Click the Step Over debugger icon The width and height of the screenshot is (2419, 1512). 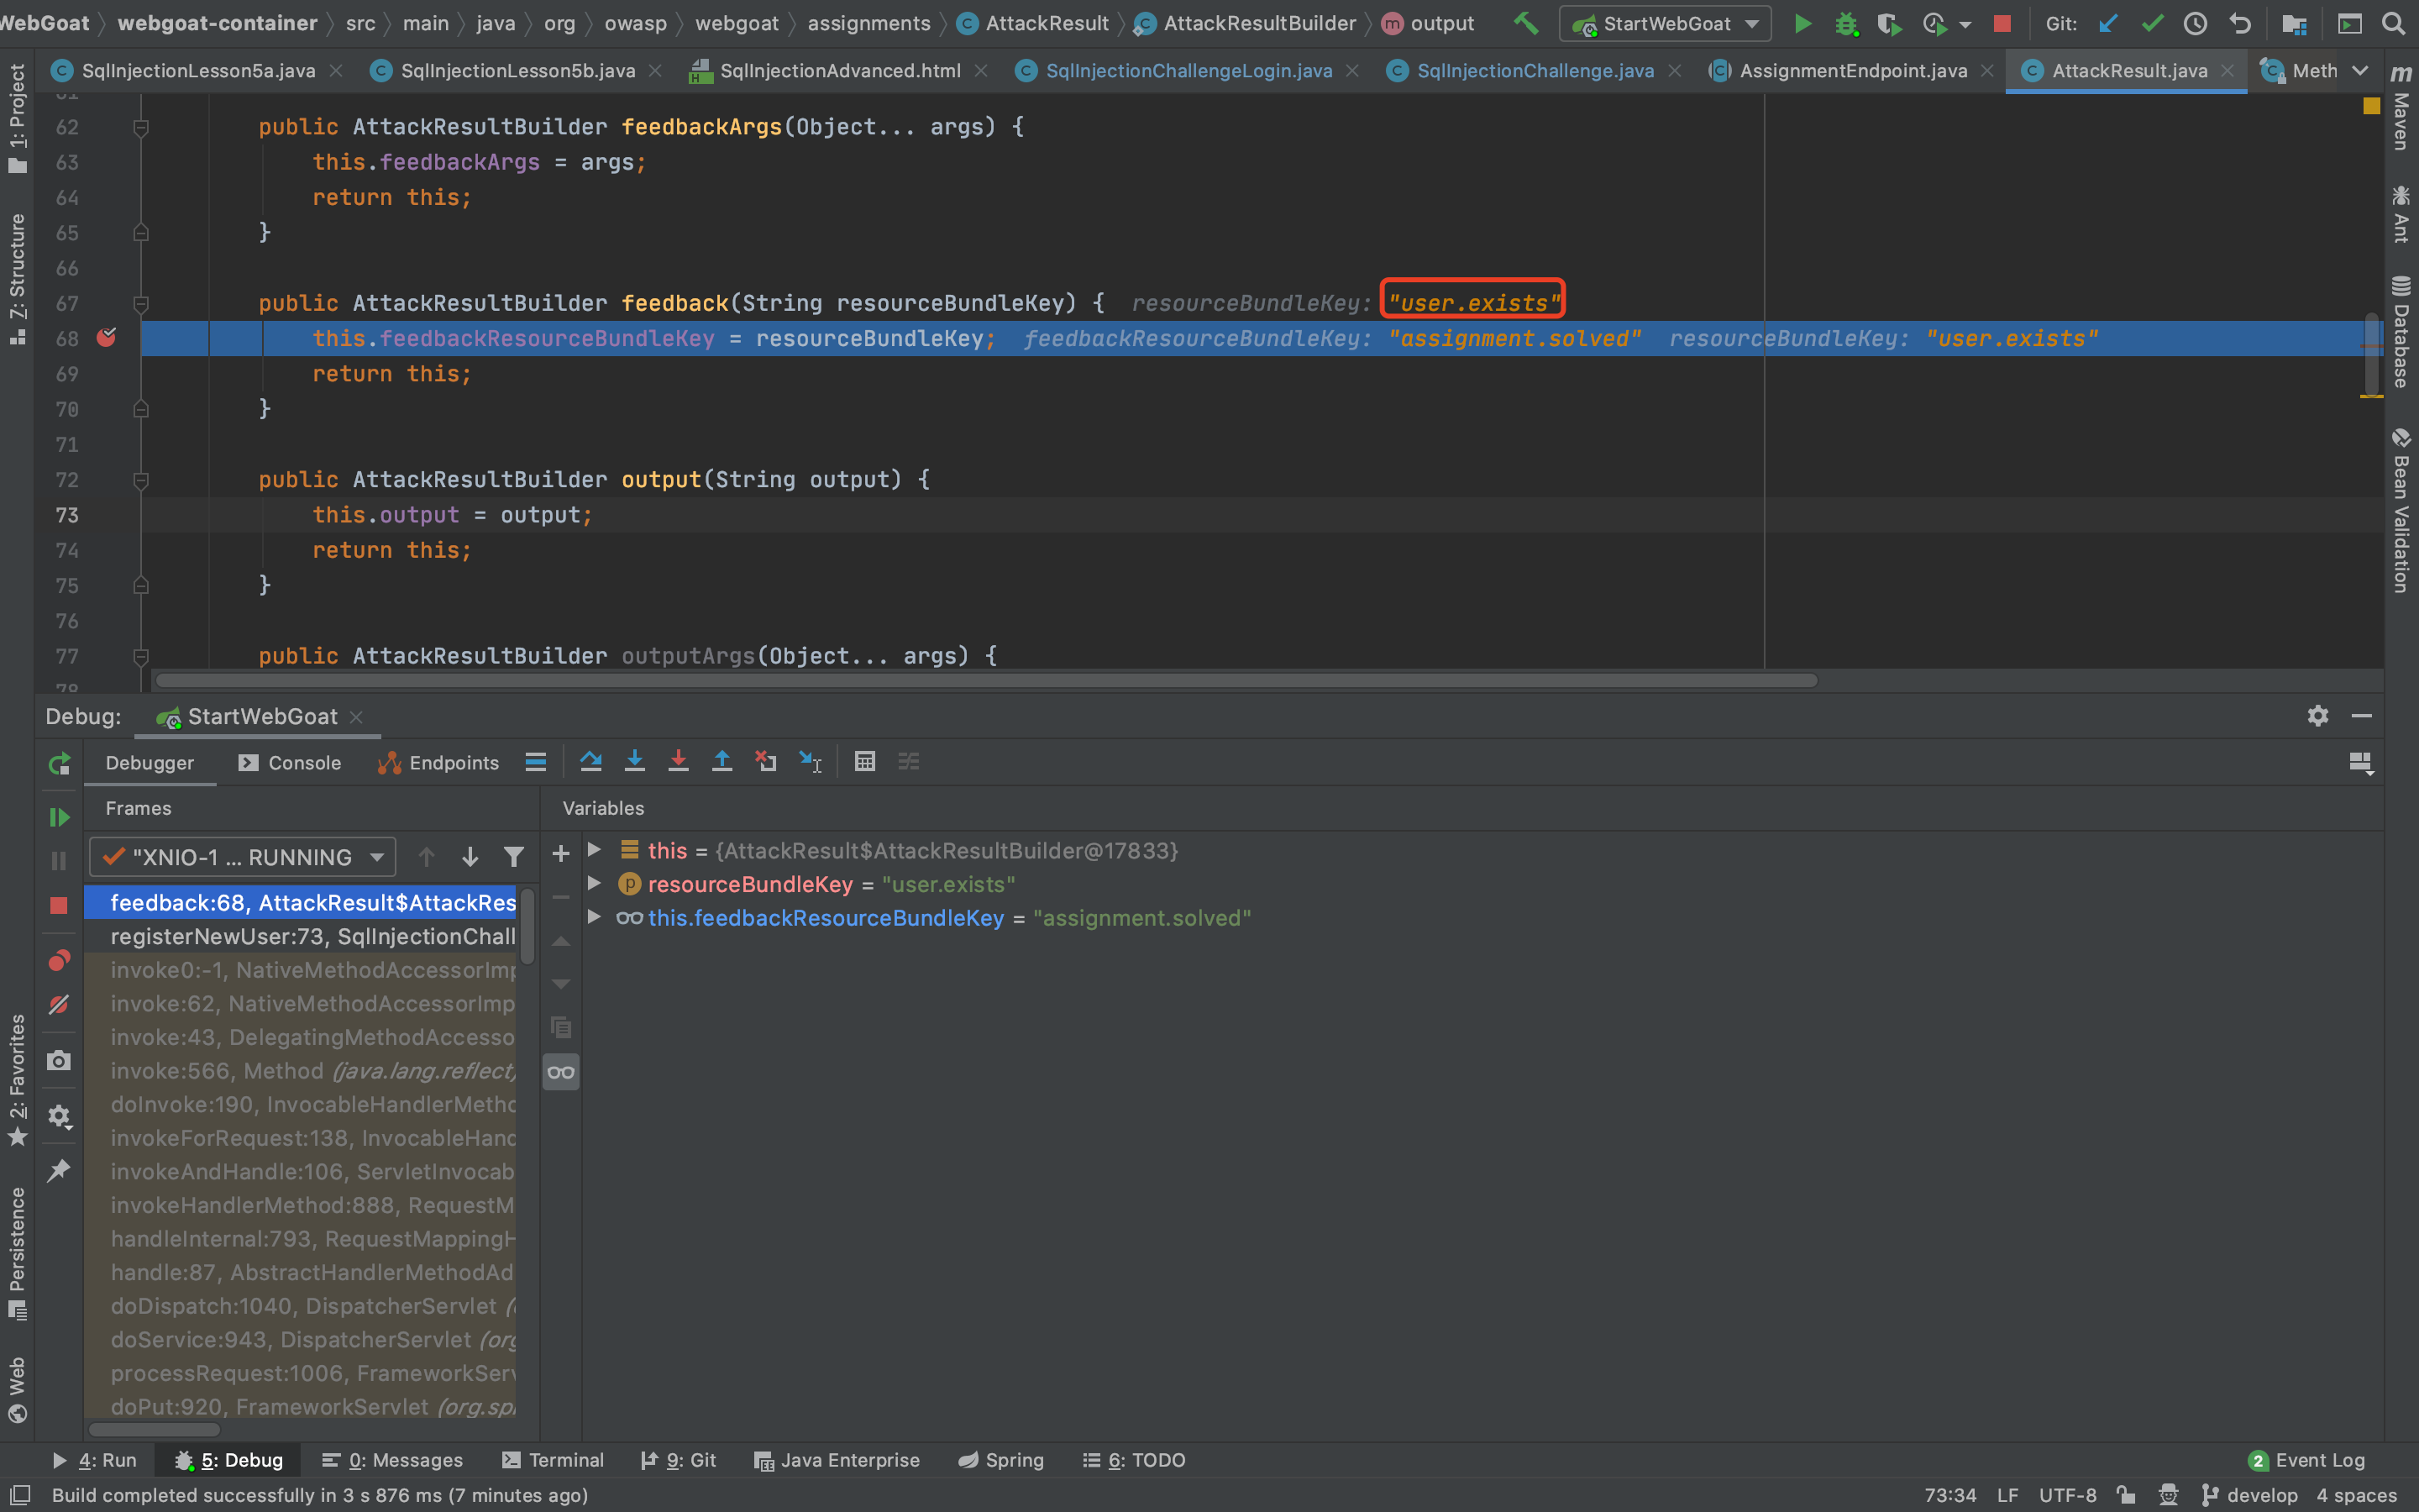(x=590, y=762)
